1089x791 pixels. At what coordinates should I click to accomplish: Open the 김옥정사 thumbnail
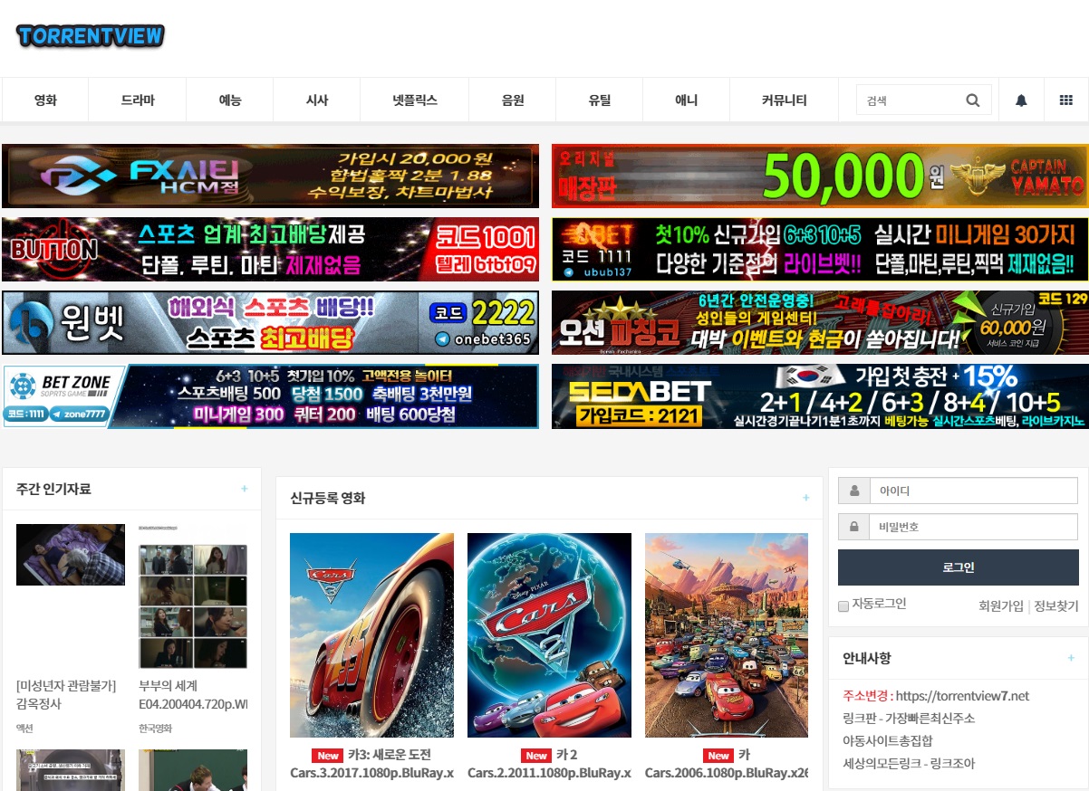click(71, 555)
